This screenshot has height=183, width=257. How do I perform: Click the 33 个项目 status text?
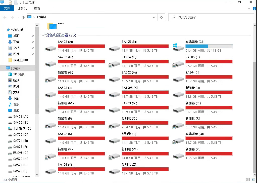coord(10,180)
